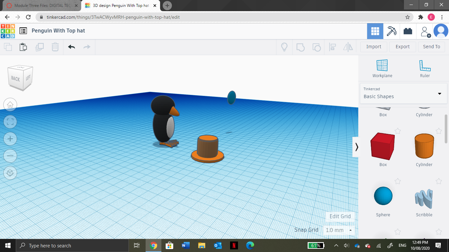The height and width of the screenshot is (252, 449).
Task: Click the Align tool icon
Action: point(332,47)
